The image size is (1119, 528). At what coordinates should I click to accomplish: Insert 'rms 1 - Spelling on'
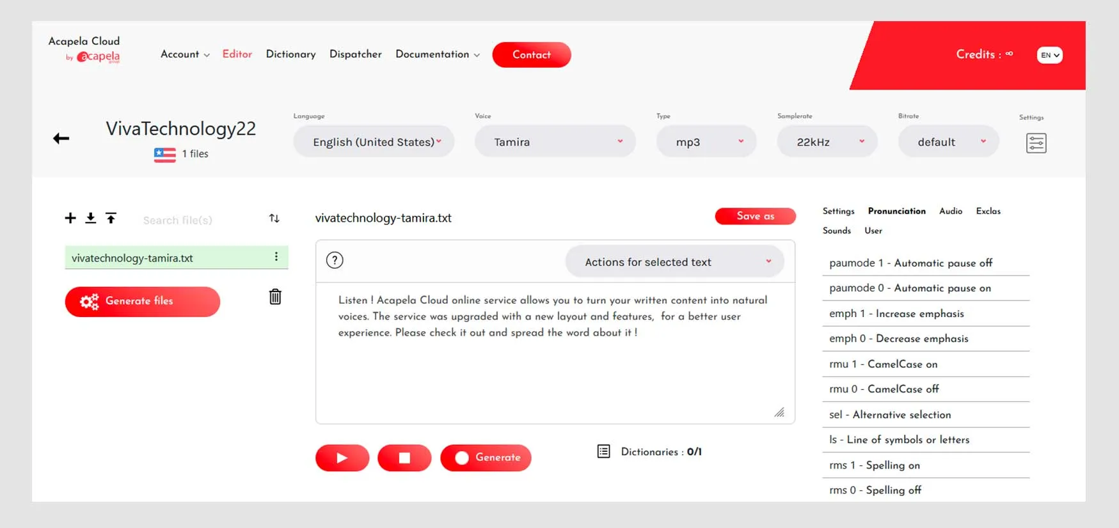926,465
